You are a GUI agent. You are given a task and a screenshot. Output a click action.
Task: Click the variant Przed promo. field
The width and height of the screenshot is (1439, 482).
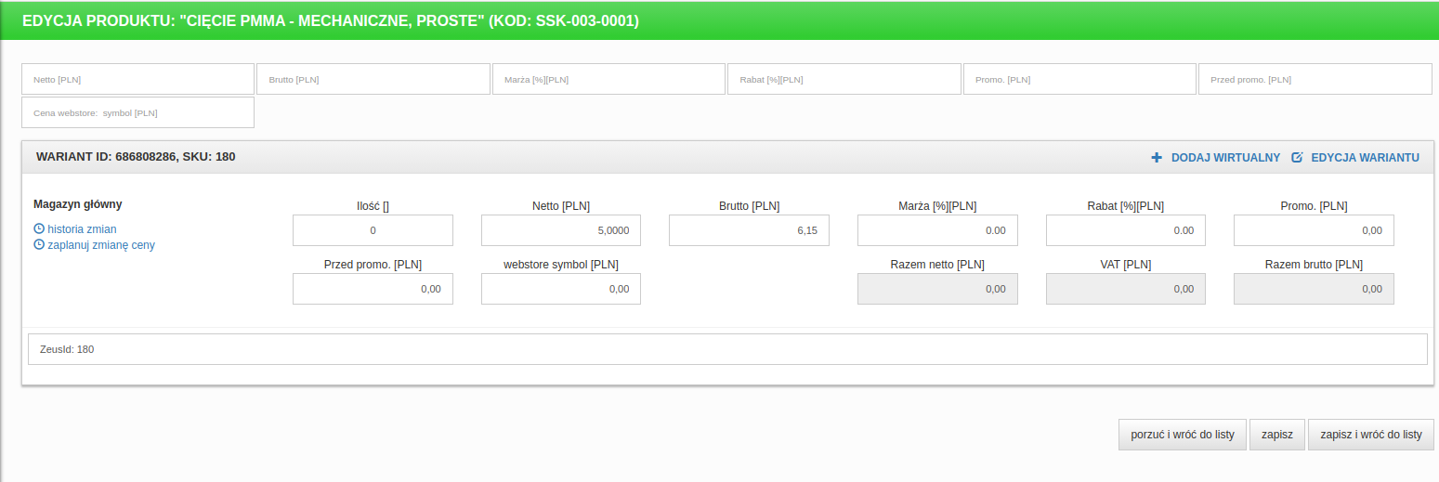click(373, 289)
